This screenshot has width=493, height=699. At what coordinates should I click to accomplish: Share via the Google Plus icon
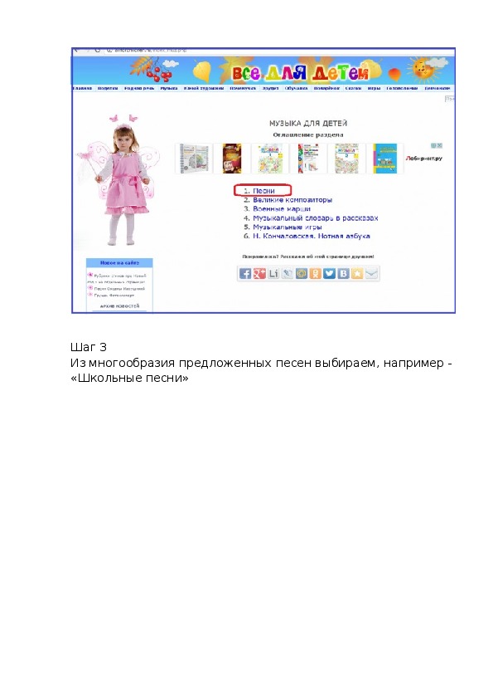point(259,273)
